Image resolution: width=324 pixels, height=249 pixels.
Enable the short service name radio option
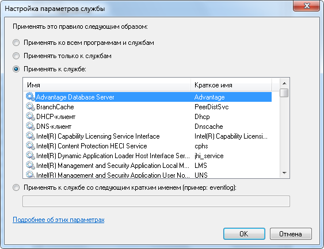[x=16, y=187]
